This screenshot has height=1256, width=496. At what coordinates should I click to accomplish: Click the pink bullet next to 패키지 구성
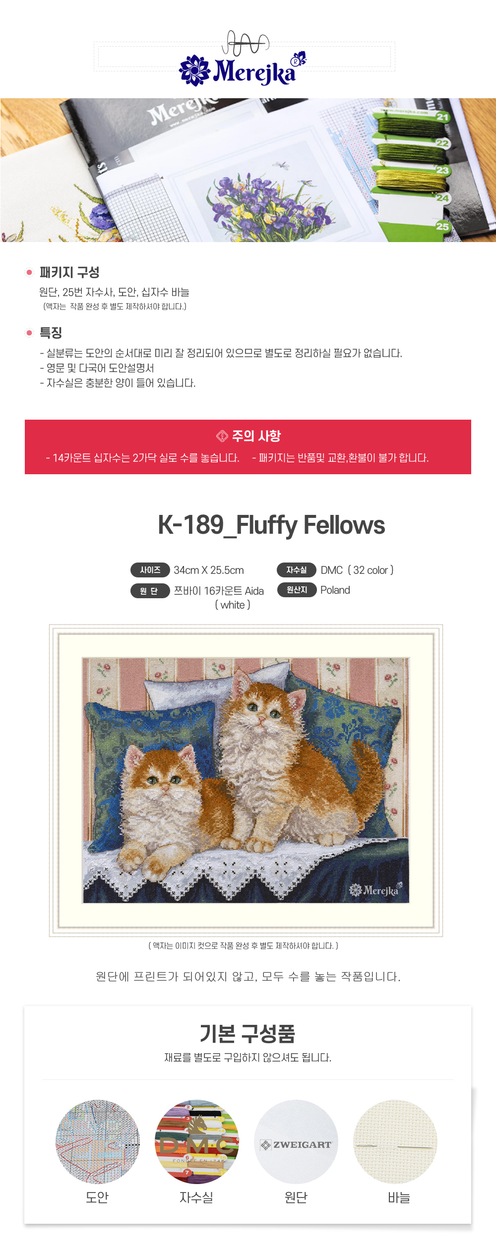coord(29,272)
